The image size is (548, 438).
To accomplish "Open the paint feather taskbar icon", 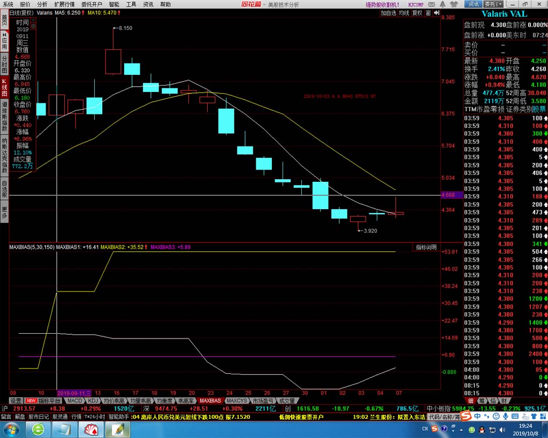I will [118, 429].
